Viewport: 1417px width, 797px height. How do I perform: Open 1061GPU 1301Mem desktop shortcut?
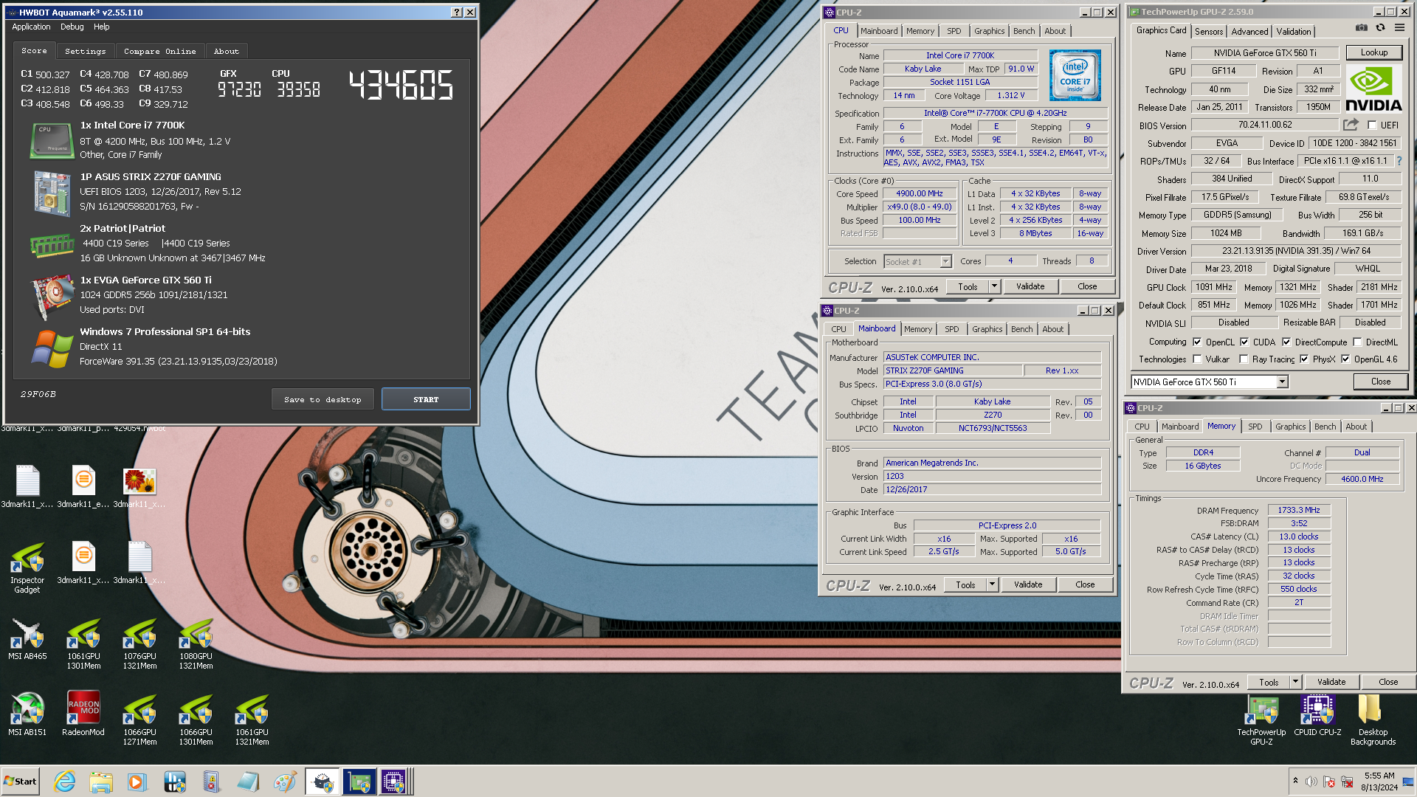[83, 644]
